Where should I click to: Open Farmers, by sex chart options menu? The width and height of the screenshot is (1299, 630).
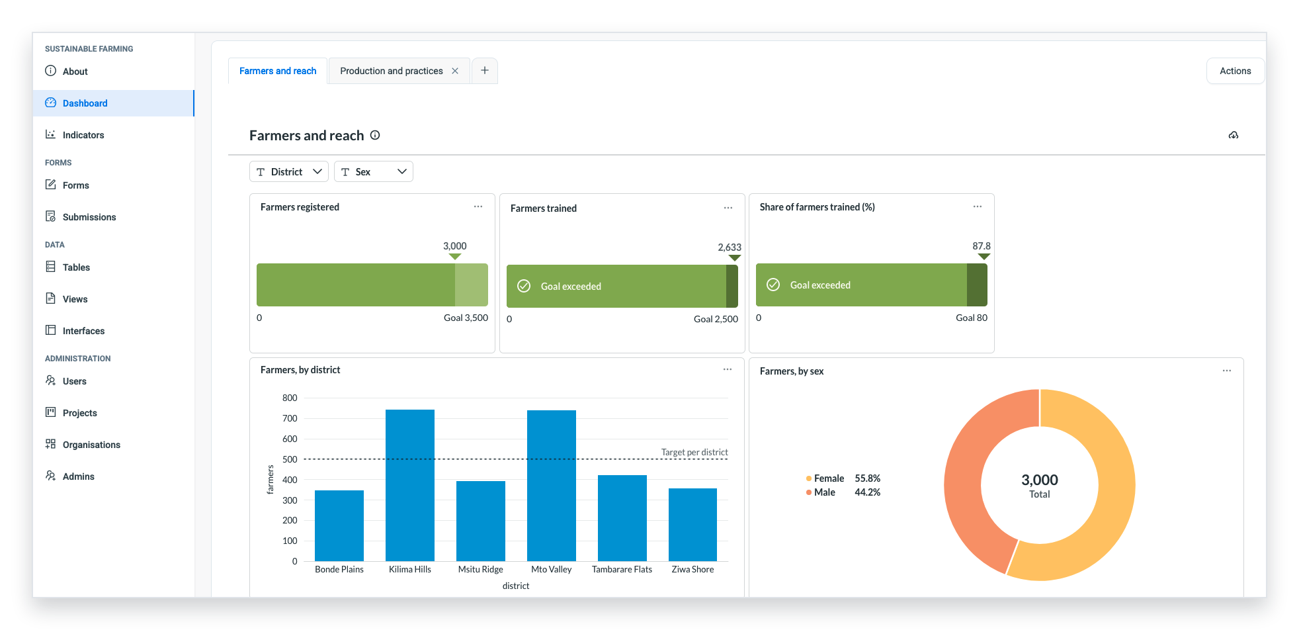point(1227,371)
